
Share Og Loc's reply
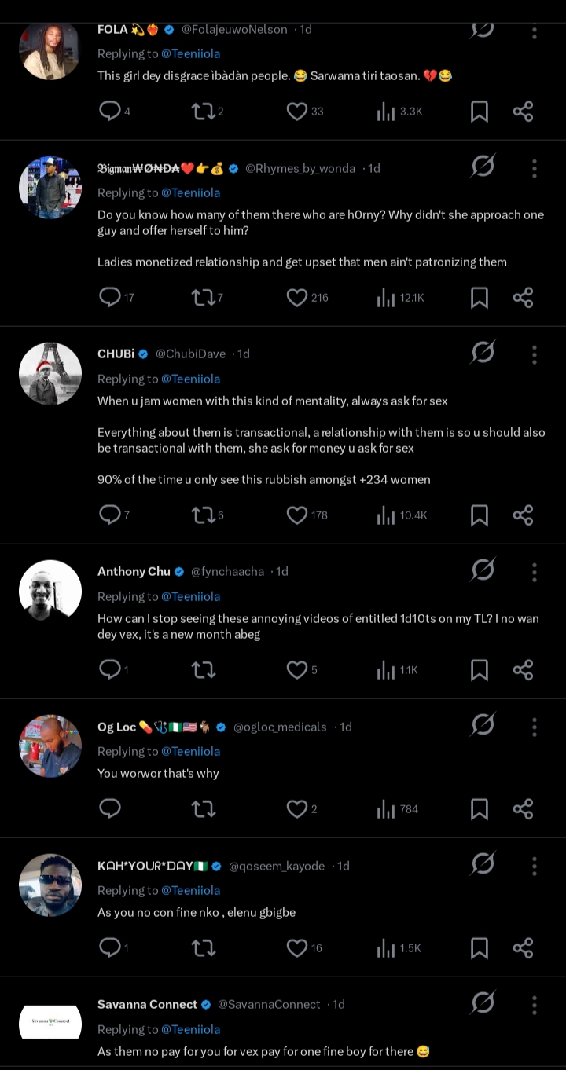pyautogui.click(x=523, y=809)
